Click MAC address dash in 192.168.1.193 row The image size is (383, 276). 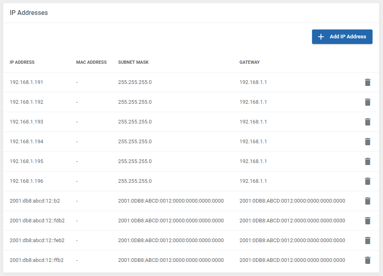77,122
